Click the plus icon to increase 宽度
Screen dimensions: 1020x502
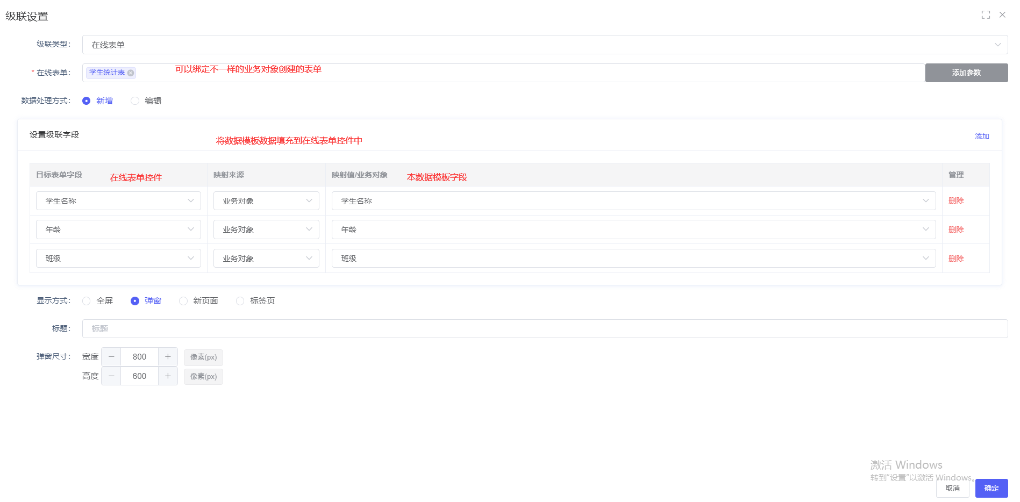coord(168,357)
